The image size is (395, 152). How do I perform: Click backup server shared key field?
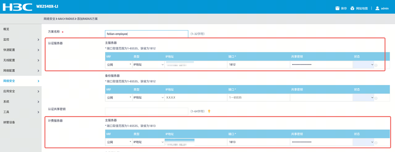(x=321, y=98)
